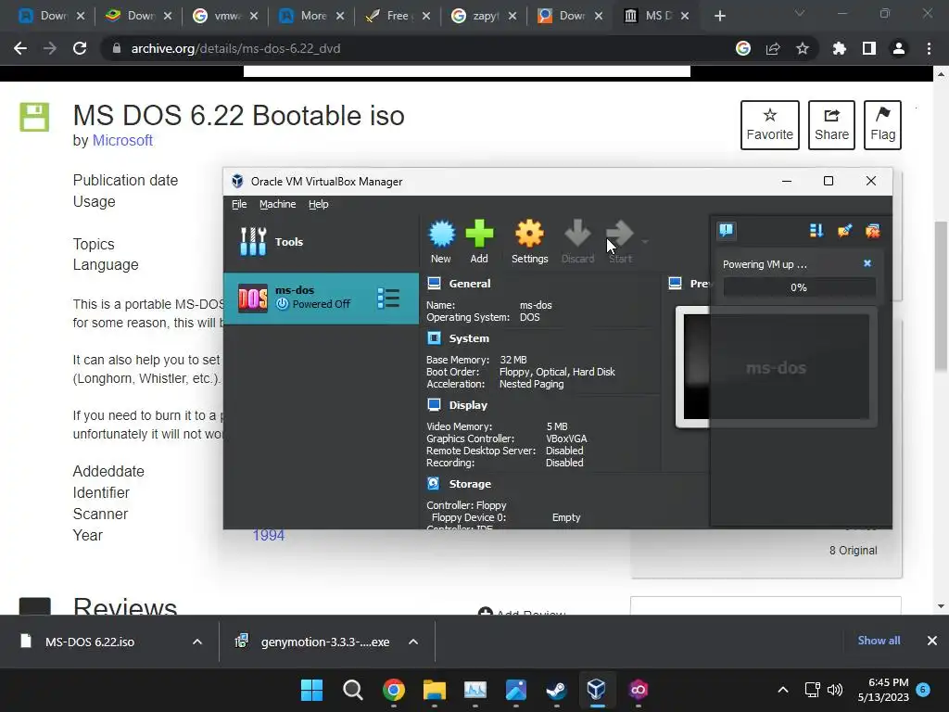Click the System section header
Screen dimensions: 949x712
(x=468, y=337)
